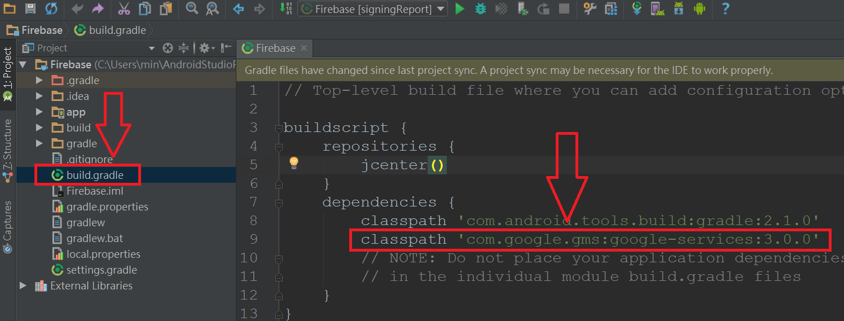This screenshot has width=844, height=321.
Task: Attach debugger to Android process
Action: point(523,8)
